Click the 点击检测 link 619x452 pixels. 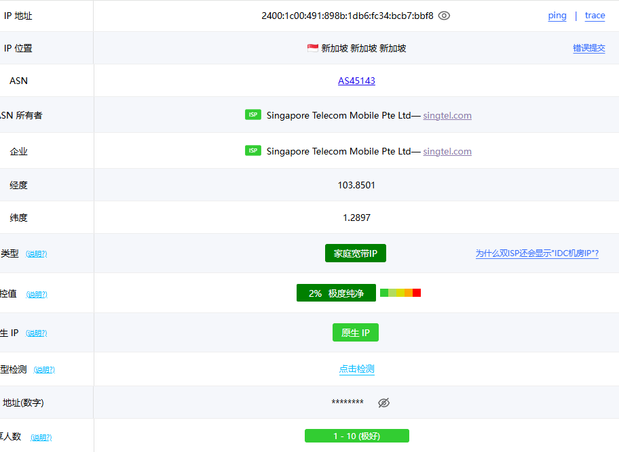(357, 369)
